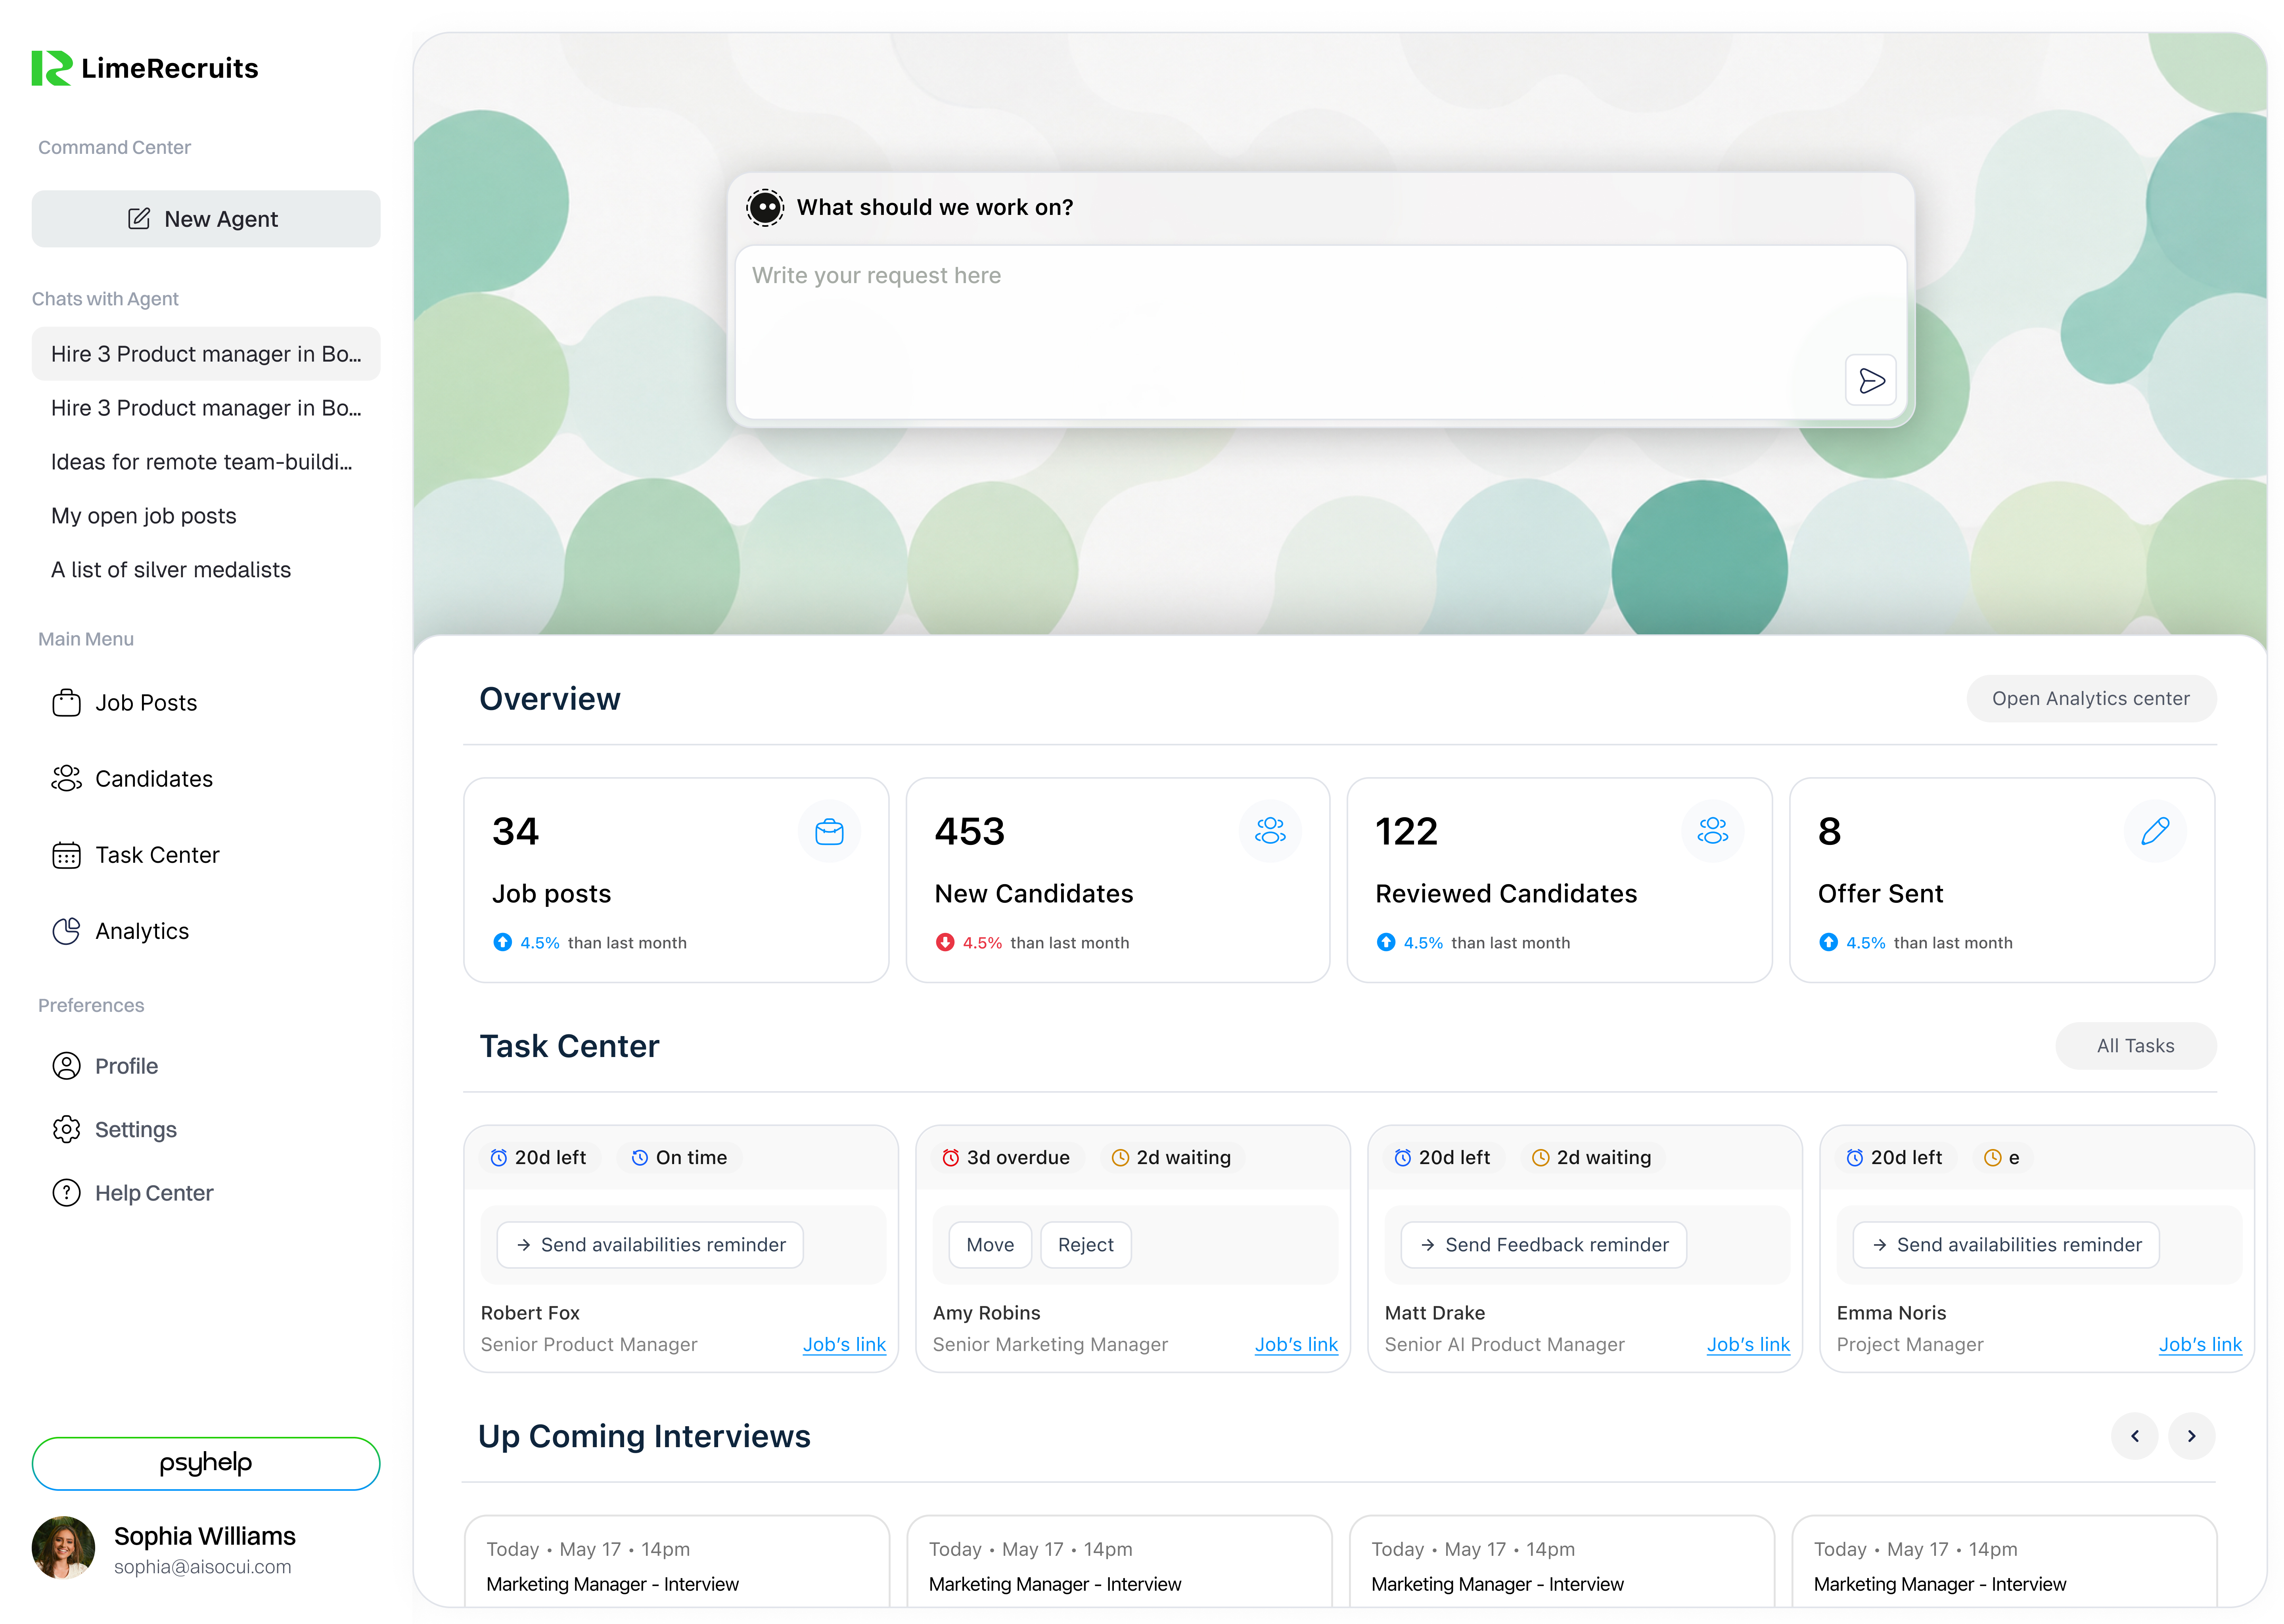The image size is (2284, 1624).
Task: Send availabilities reminder for Robert Fox
Action: [x=650, y=1245]
